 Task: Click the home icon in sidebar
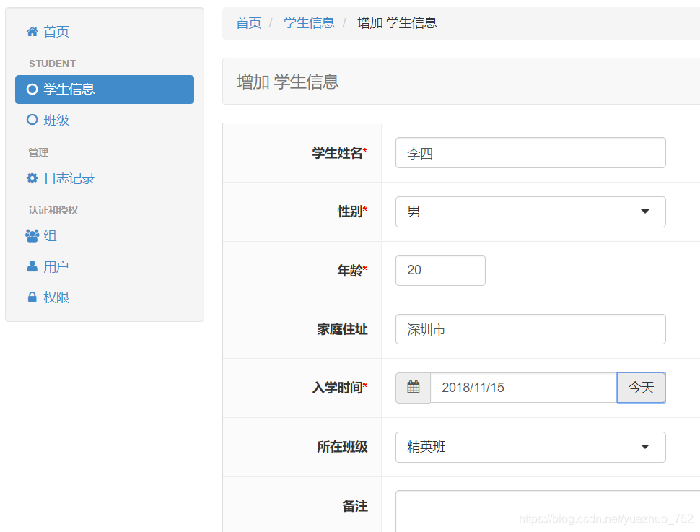tap(32, 31)
